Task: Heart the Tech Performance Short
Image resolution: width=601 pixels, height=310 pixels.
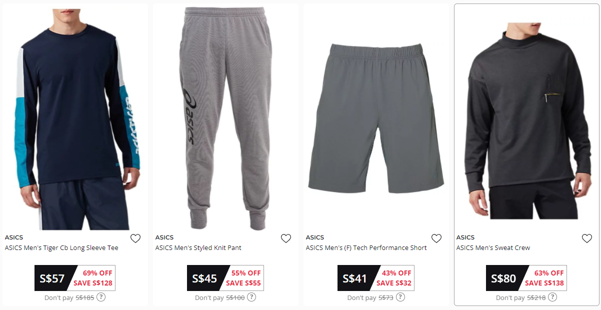Action: point(436,238)
